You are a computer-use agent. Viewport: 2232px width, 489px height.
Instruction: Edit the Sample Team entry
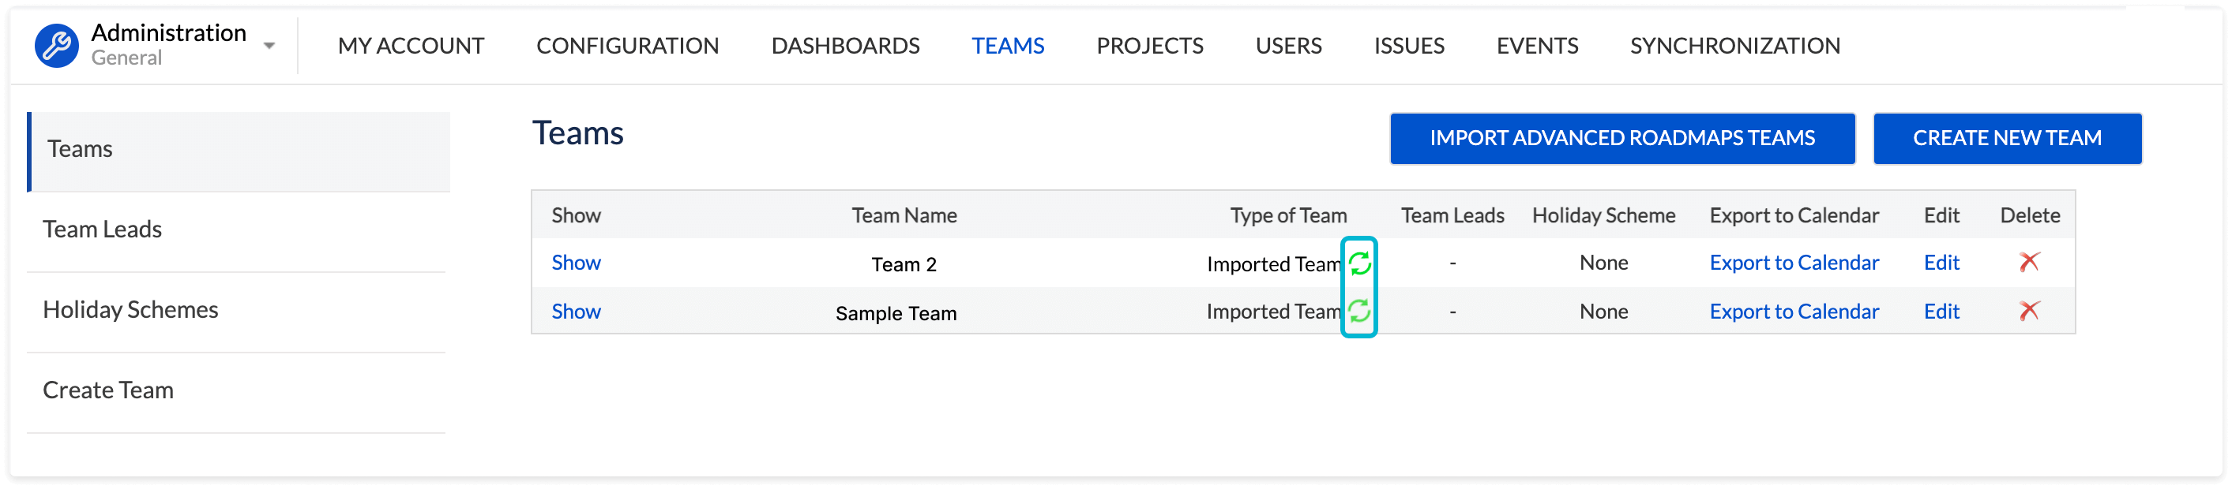(1941, 312)
